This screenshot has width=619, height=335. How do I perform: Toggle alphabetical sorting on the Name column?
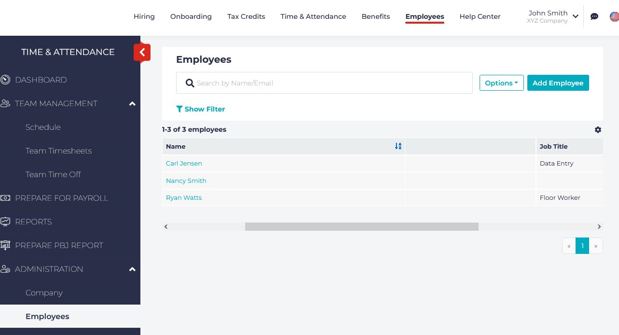click(x=398, y=146)
